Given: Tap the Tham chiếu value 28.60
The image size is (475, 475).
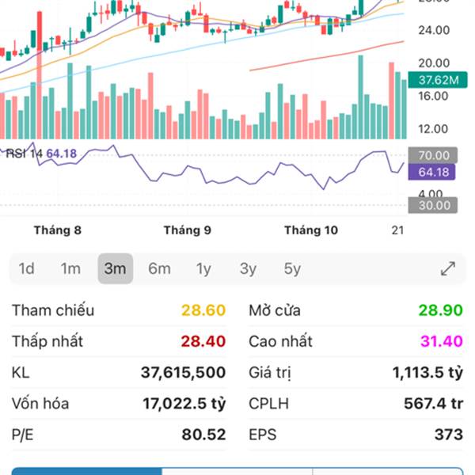Looking at the screenshot, I should pos(203,310).
